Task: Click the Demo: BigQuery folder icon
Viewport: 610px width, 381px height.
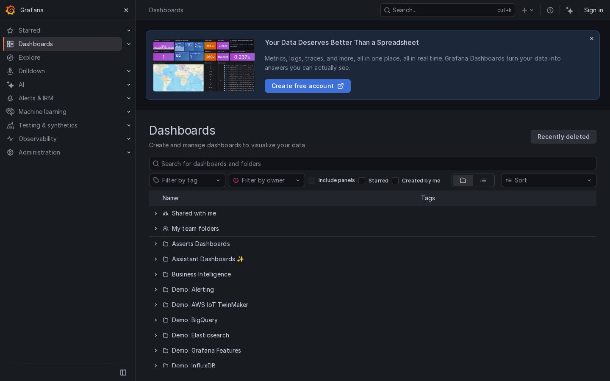Action: click(x=166, y=320)
